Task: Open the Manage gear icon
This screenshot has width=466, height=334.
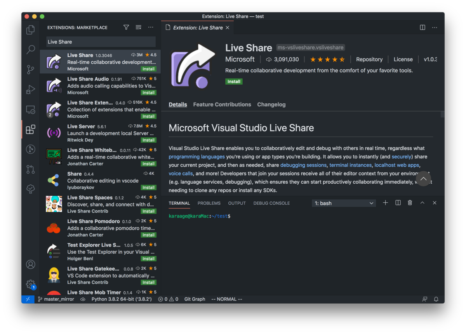Action: [x=30, y=284]
